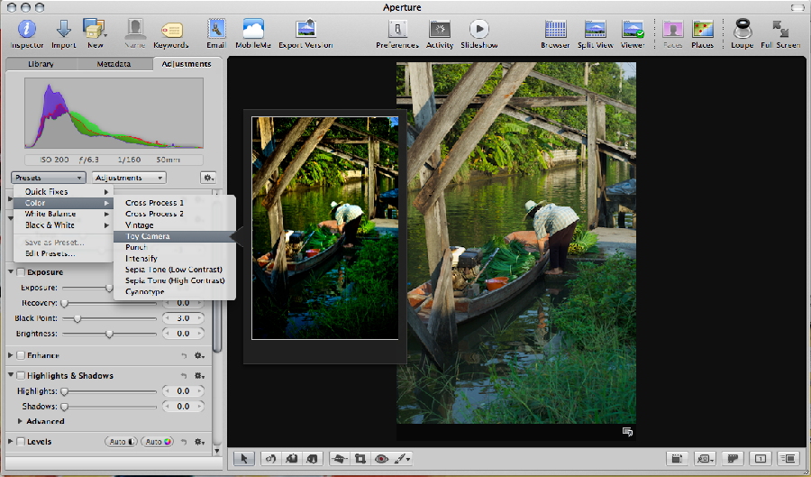
Task: Click the Email toolbar icon
Action: tap(216, 29)
